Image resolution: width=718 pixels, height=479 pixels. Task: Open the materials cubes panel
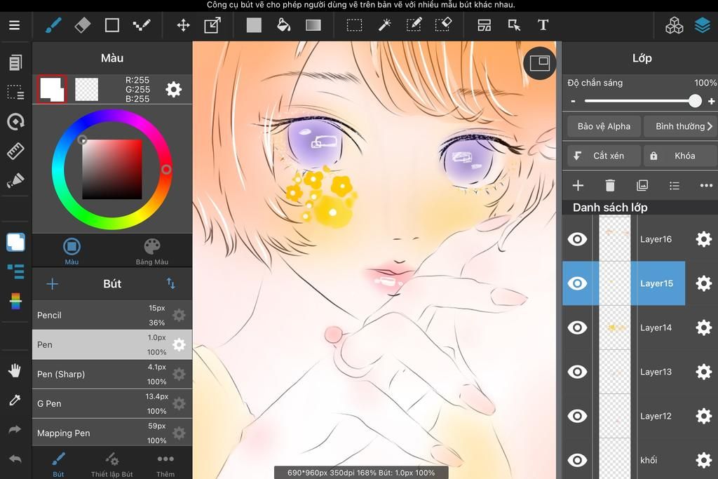674,25
